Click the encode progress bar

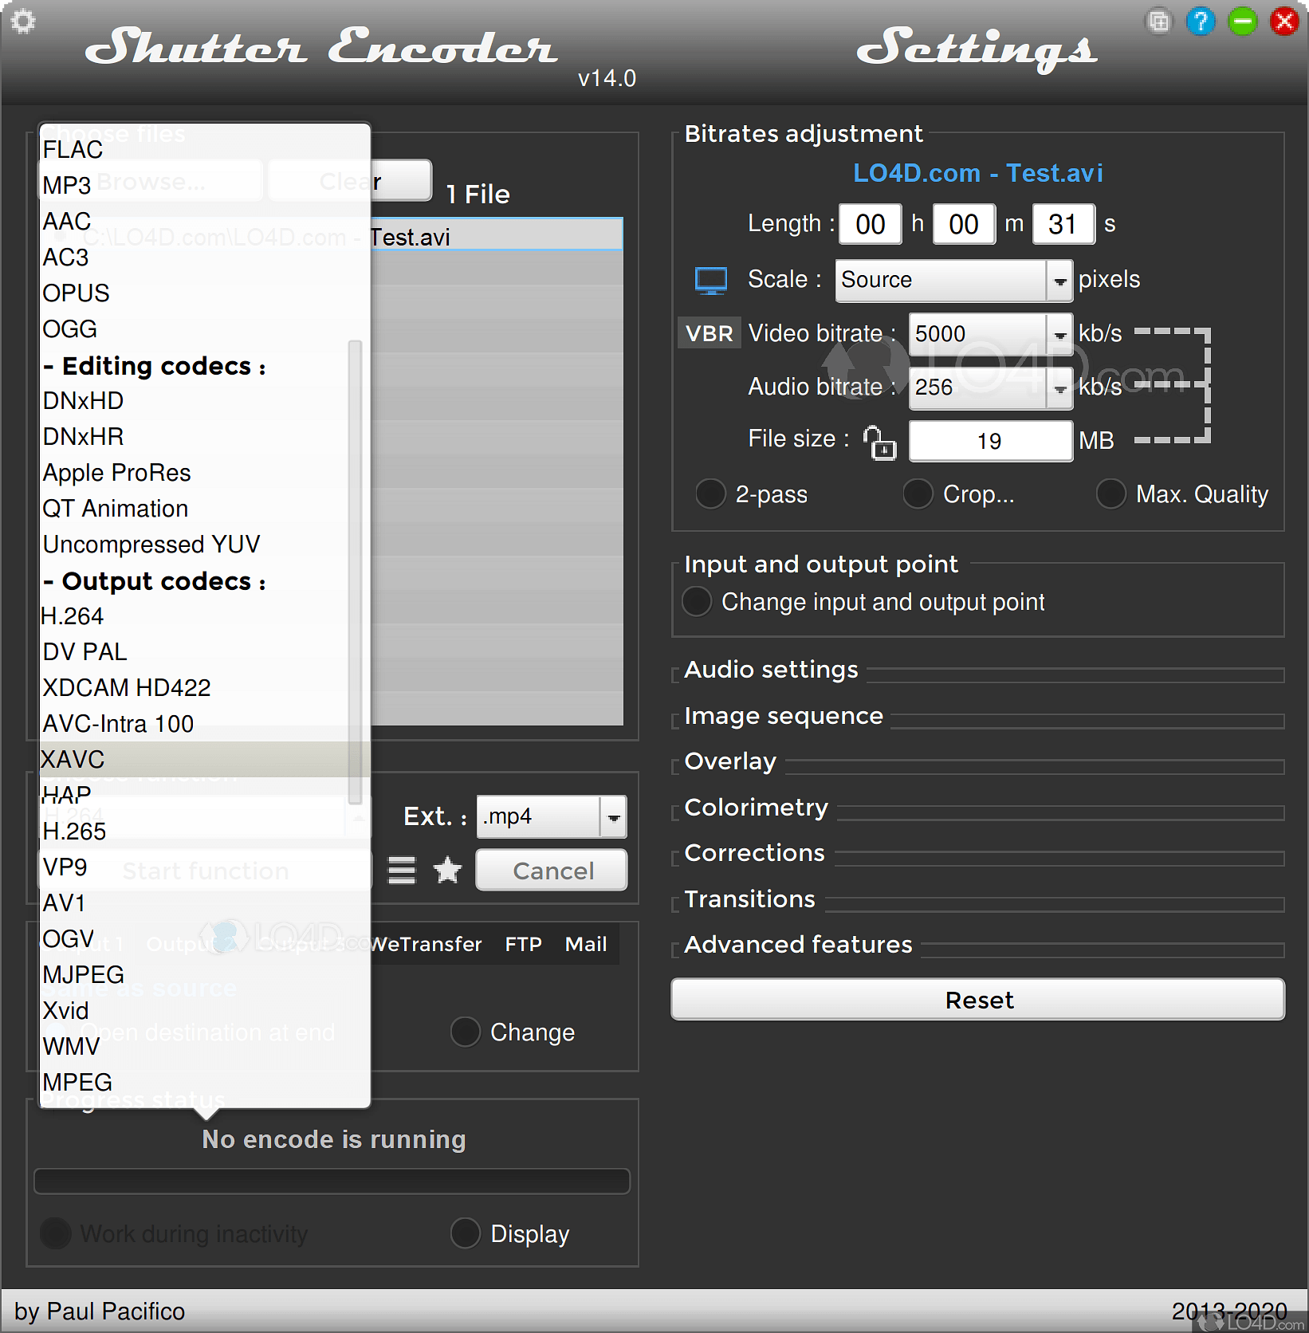[332, 1181]
